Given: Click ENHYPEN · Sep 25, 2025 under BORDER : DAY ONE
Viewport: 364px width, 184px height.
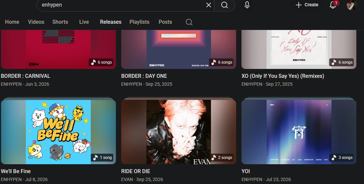Looking at the screenshot, I should 147,84.
